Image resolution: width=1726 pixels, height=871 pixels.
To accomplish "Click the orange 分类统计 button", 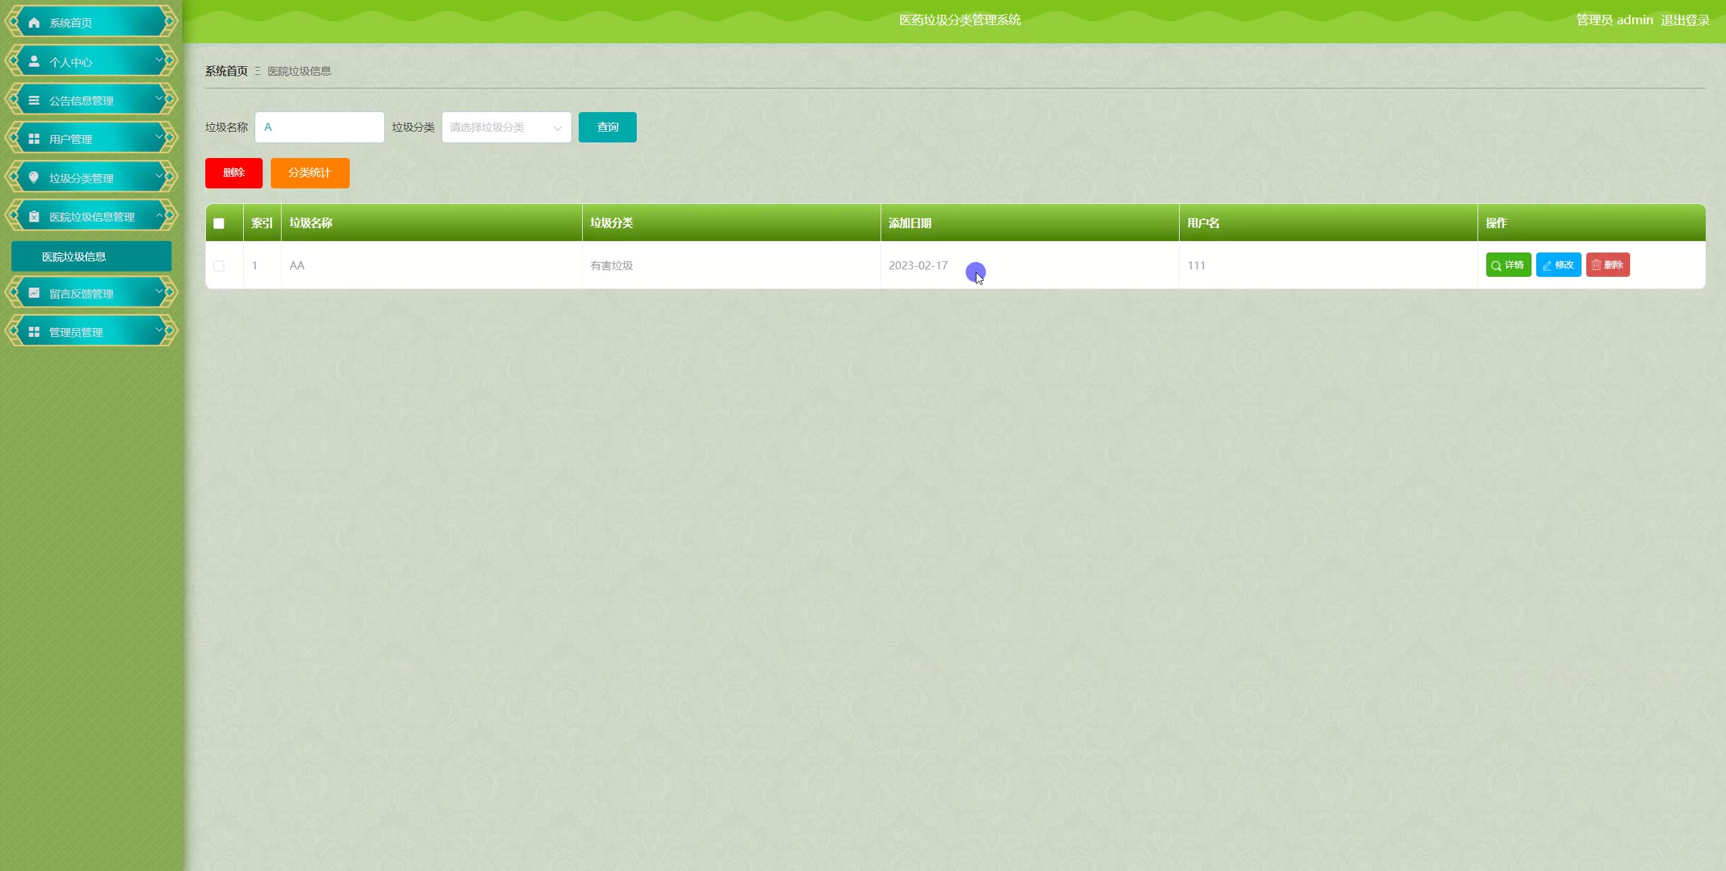I will pos(310,173).
